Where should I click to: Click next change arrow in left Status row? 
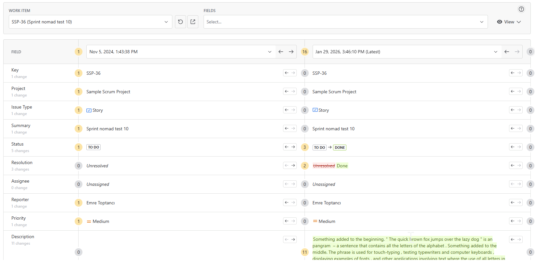[x=293, y=147]
